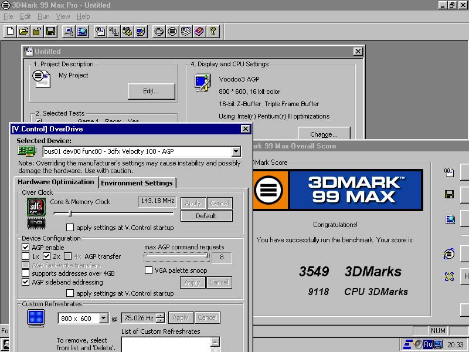This screenshot has height=352, width=469.
Task: Click the greyed 4x AGP transfer checkbox
Action: click(68, 256)
